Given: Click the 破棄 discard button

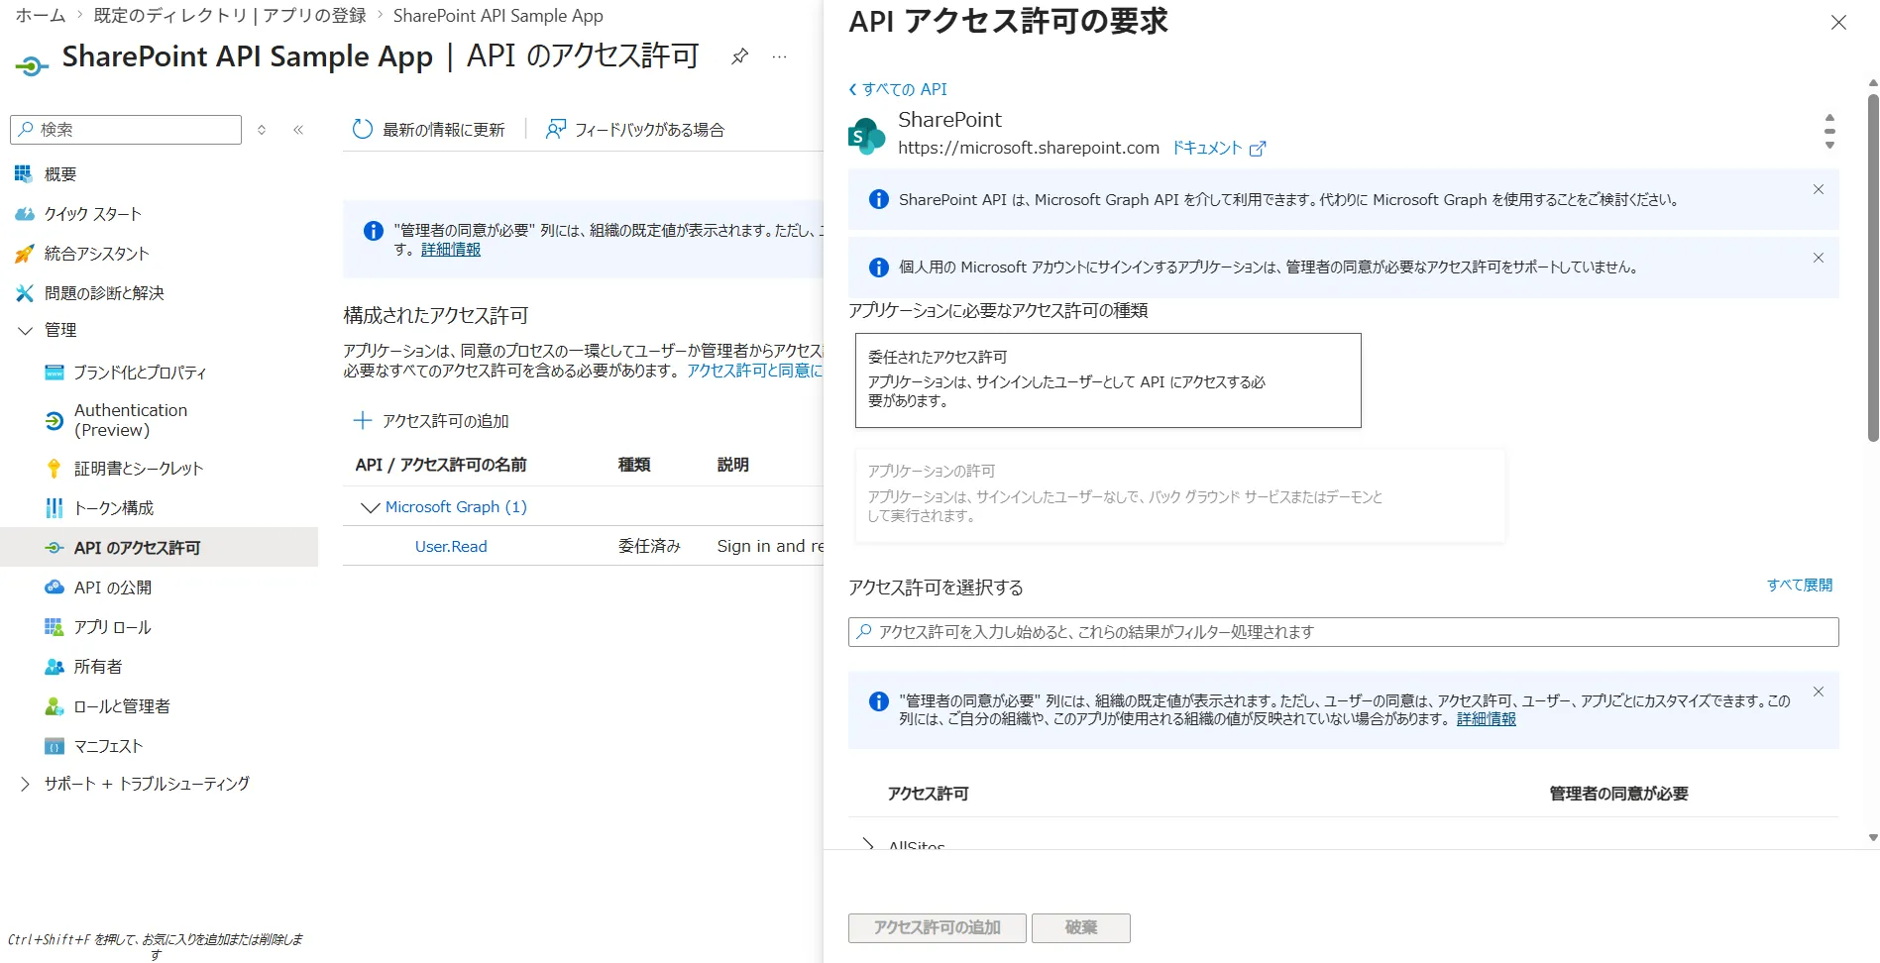Looking at the screenshot, I should 1080,927.
